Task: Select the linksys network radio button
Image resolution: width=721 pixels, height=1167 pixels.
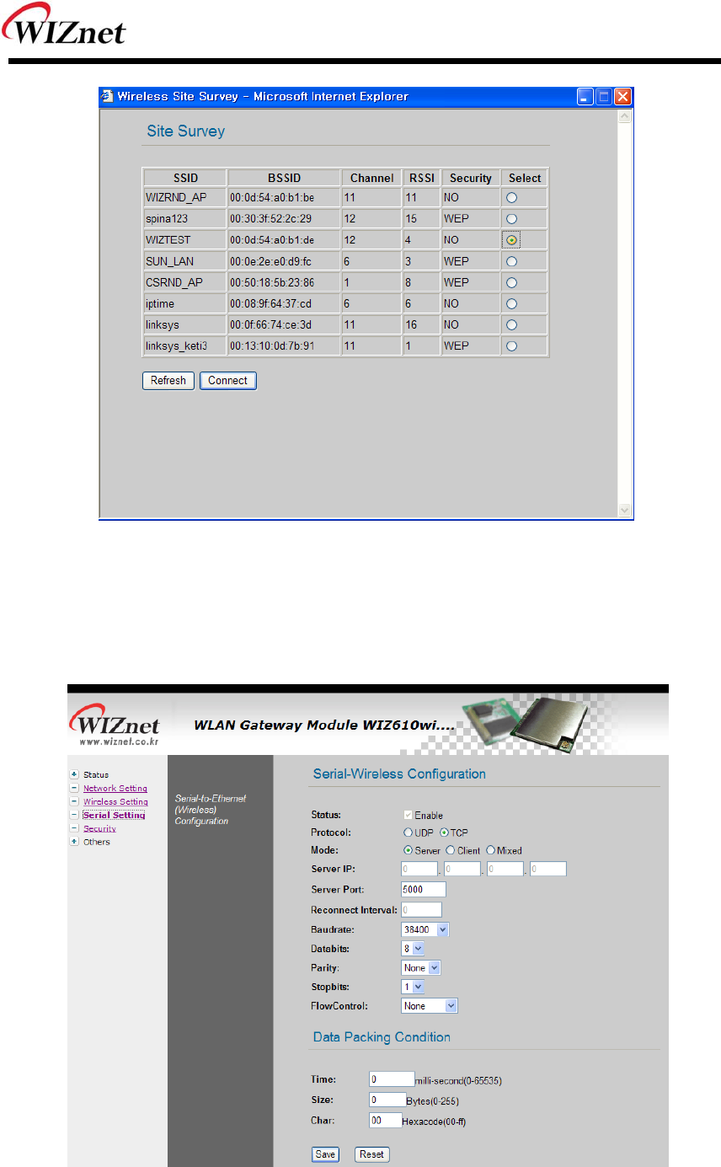Action: point(512,324)
